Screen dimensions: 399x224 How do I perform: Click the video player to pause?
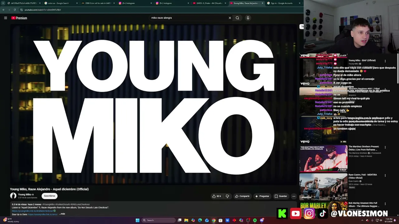pyautogui.click(x=154, y=105)
